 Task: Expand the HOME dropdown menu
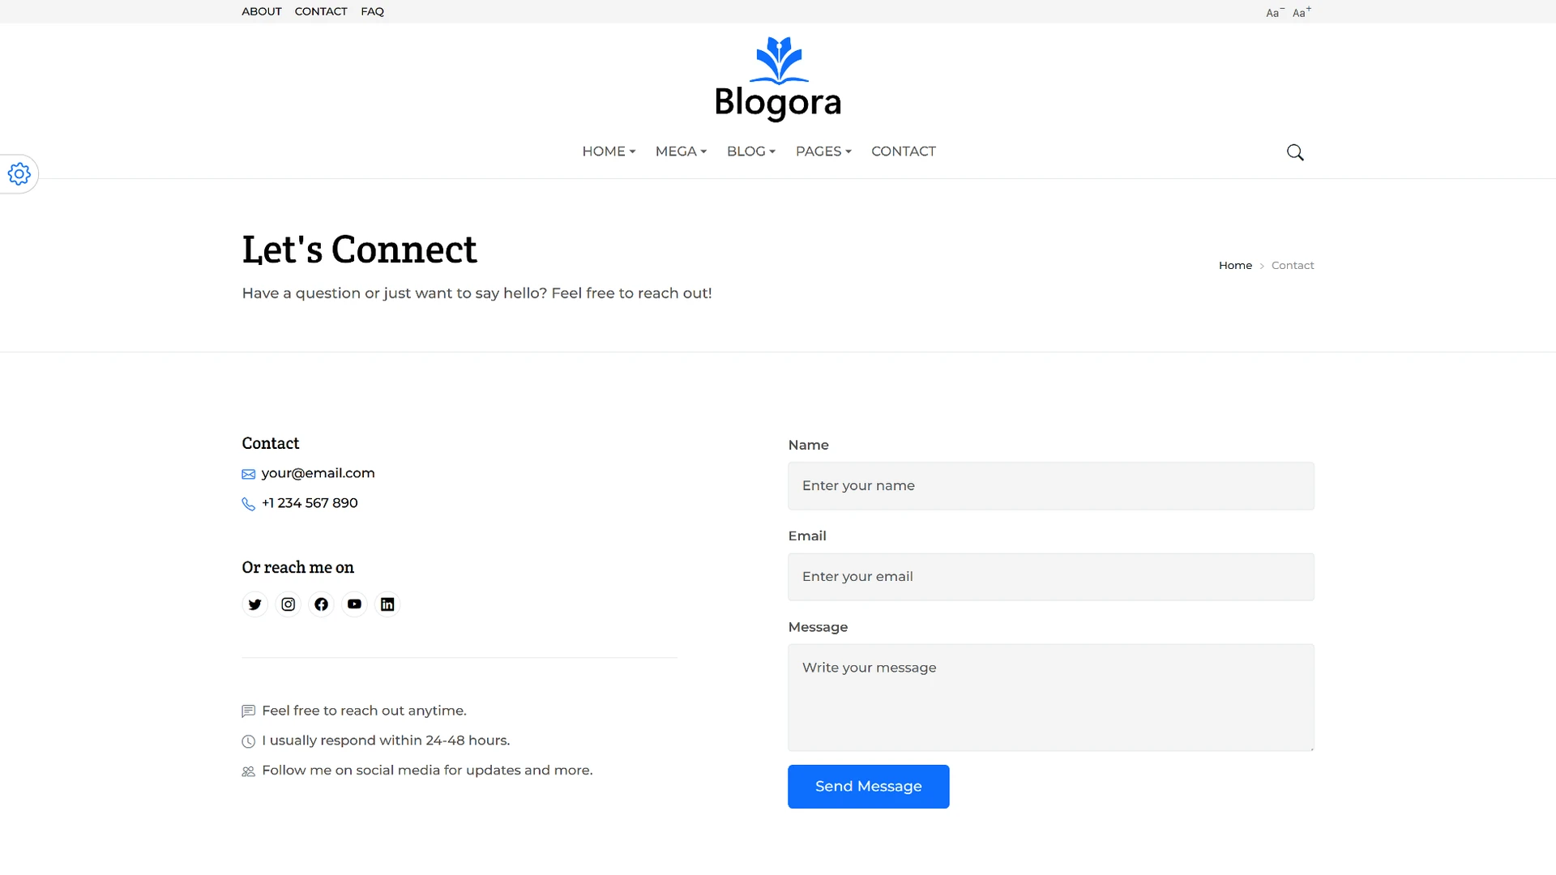609,152
